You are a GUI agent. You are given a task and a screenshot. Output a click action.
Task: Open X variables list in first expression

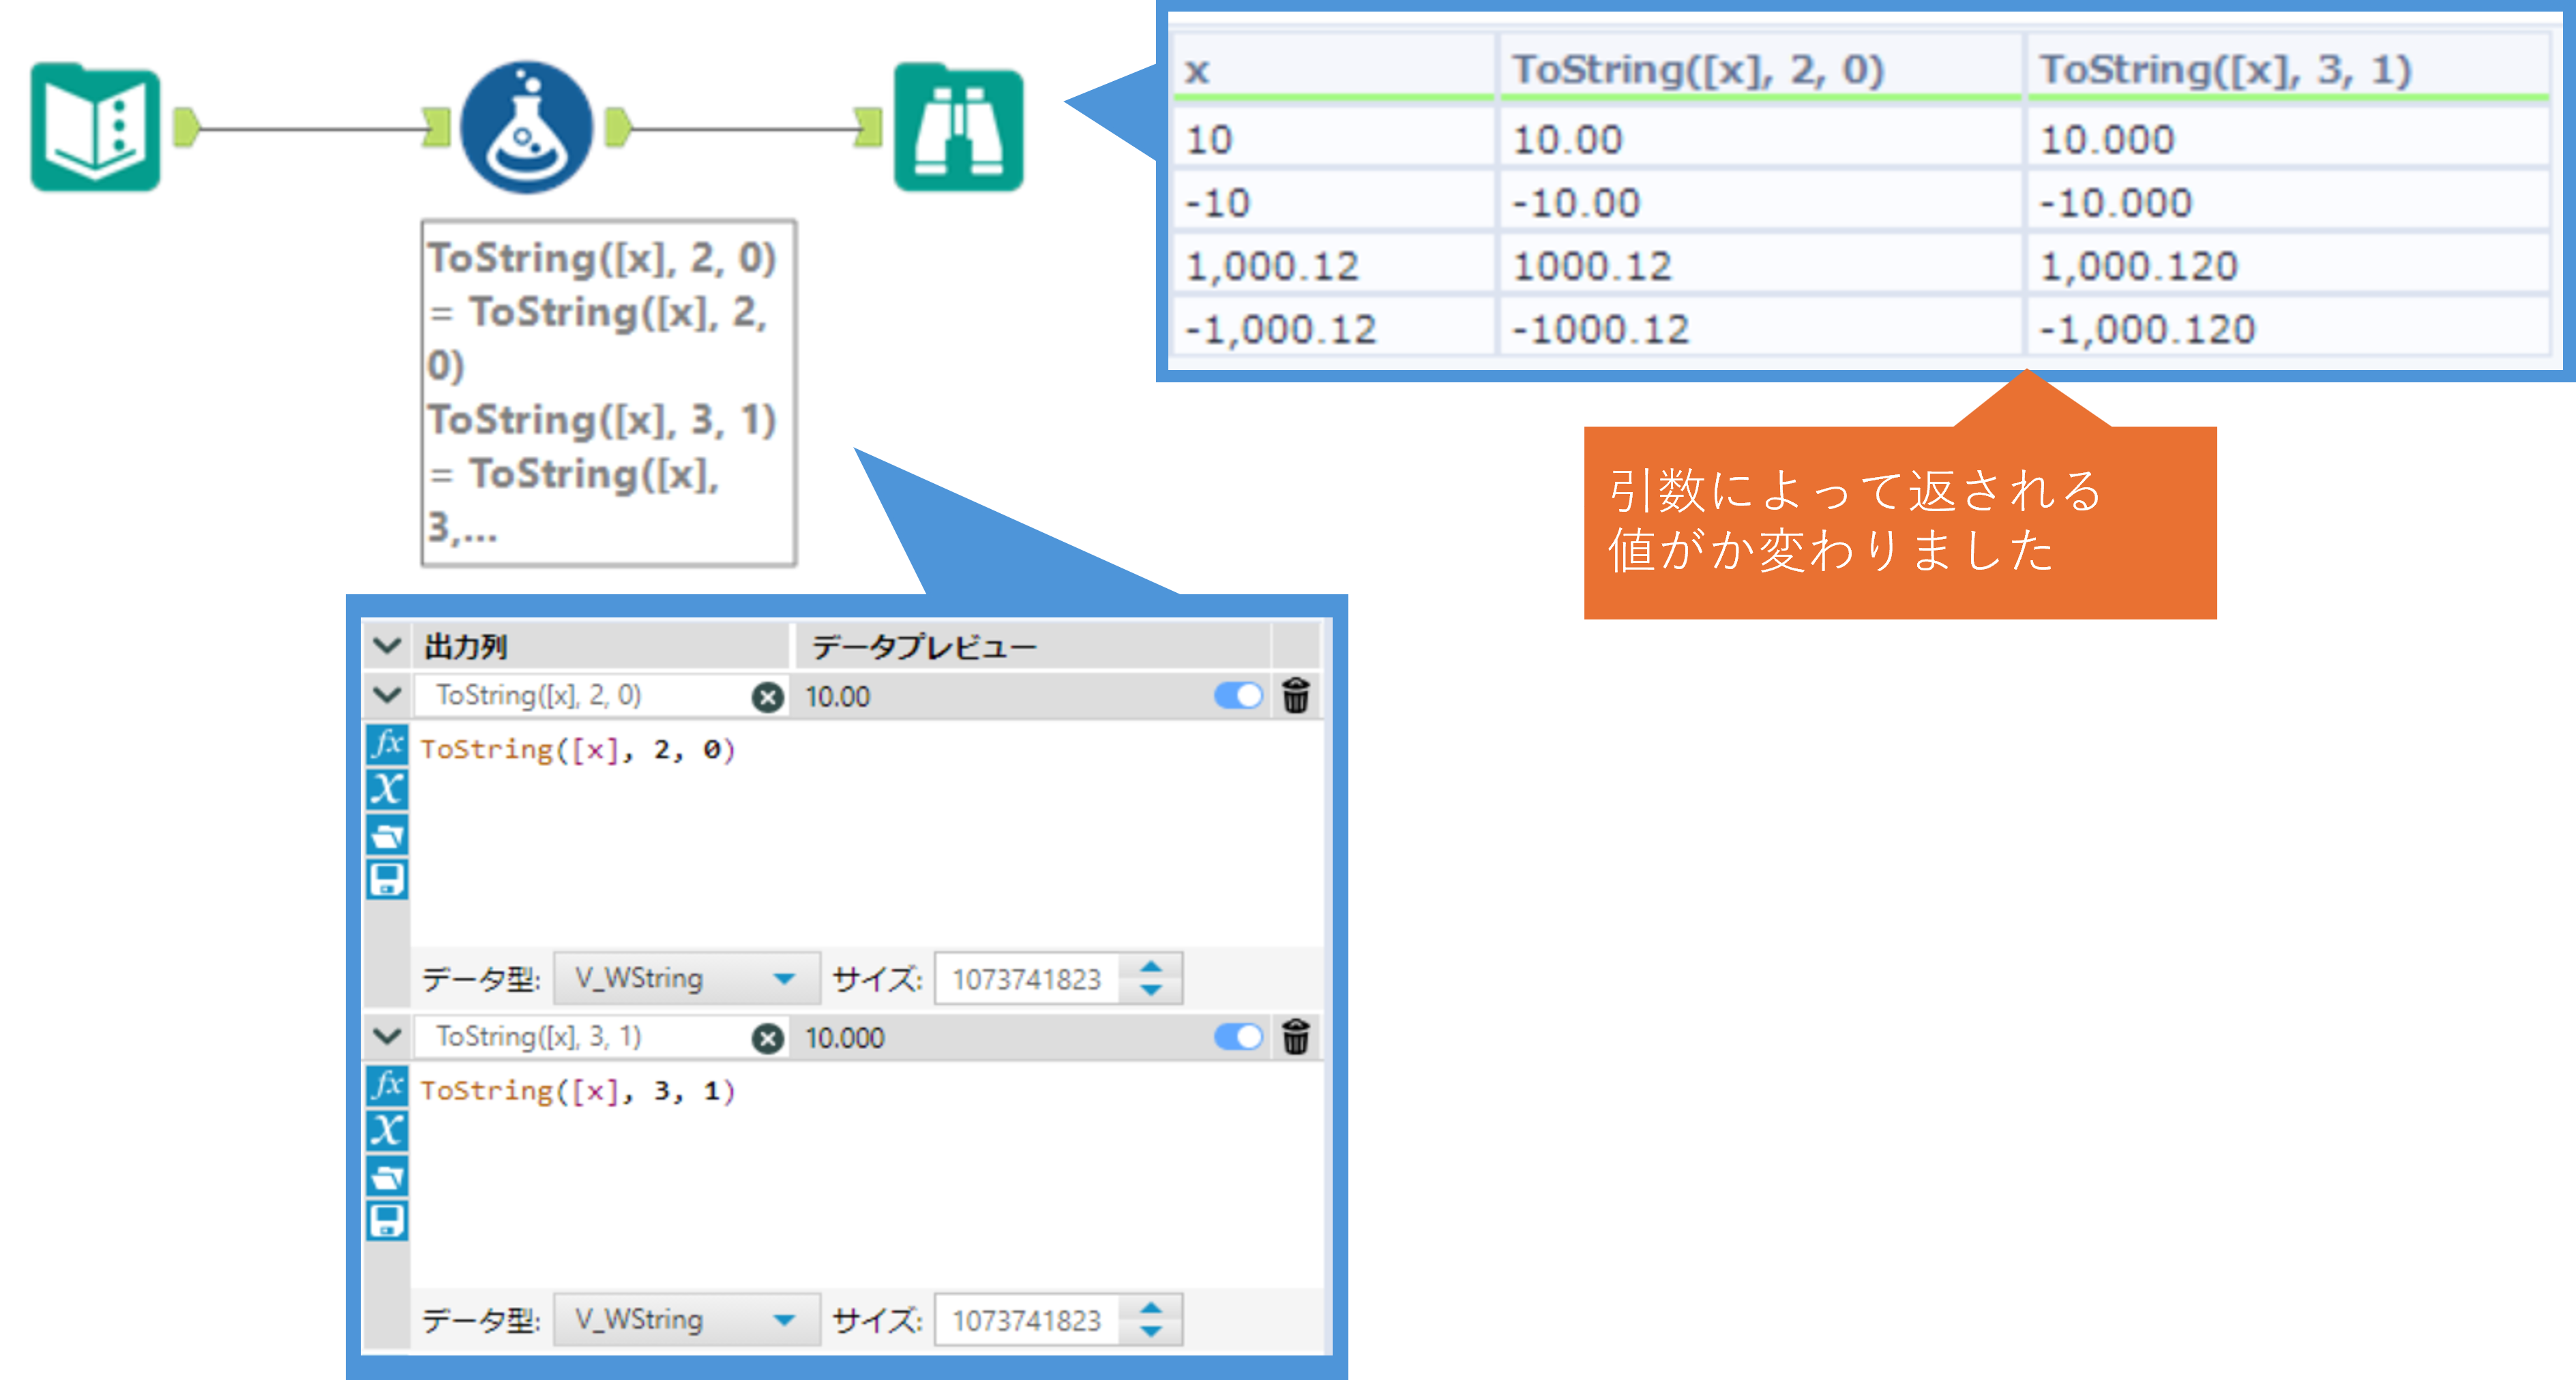(x=387, y=789)
